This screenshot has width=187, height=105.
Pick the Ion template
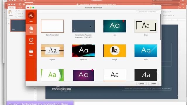[115, 26]
